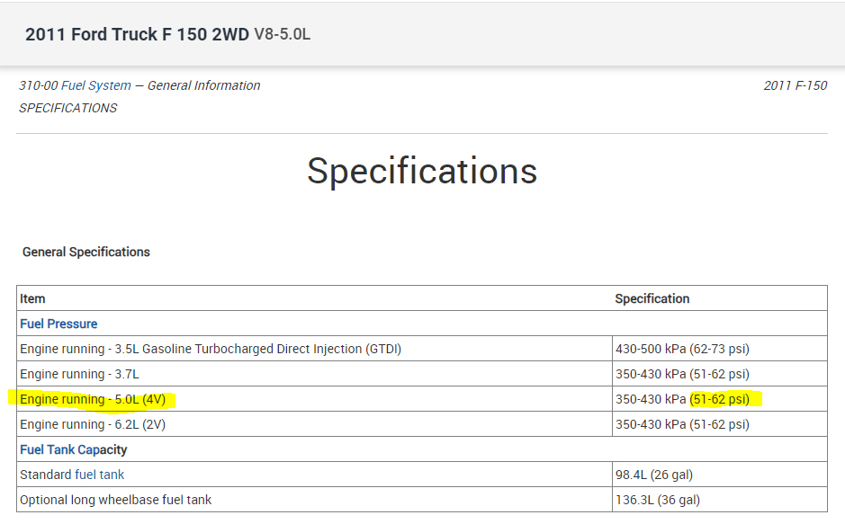Click the large Specifications page heading
Viewport: 845px width, 524px height.
pos(422,171)
